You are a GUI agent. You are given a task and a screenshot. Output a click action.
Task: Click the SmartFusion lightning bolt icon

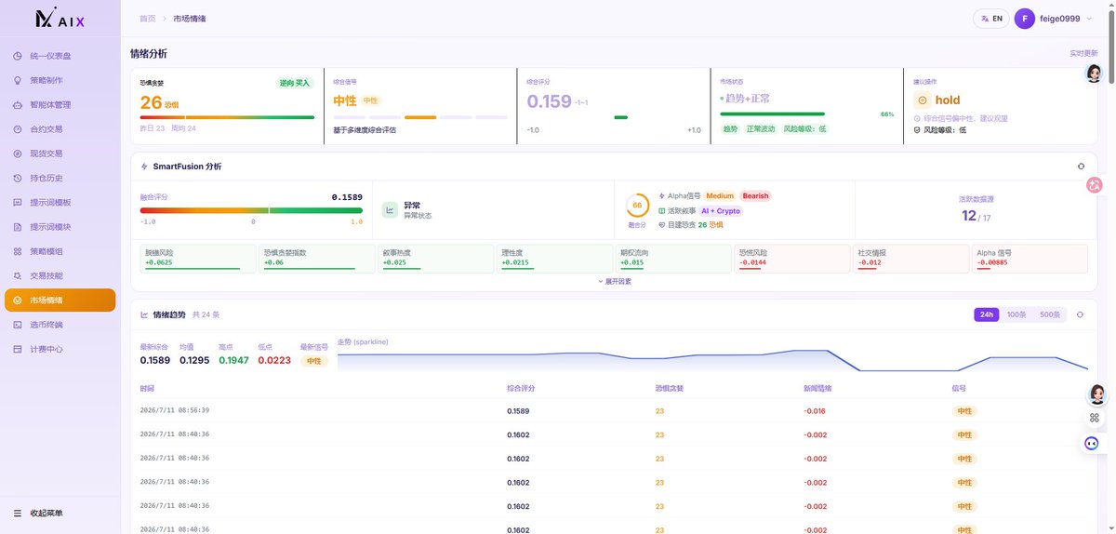[x=144, y=167]
